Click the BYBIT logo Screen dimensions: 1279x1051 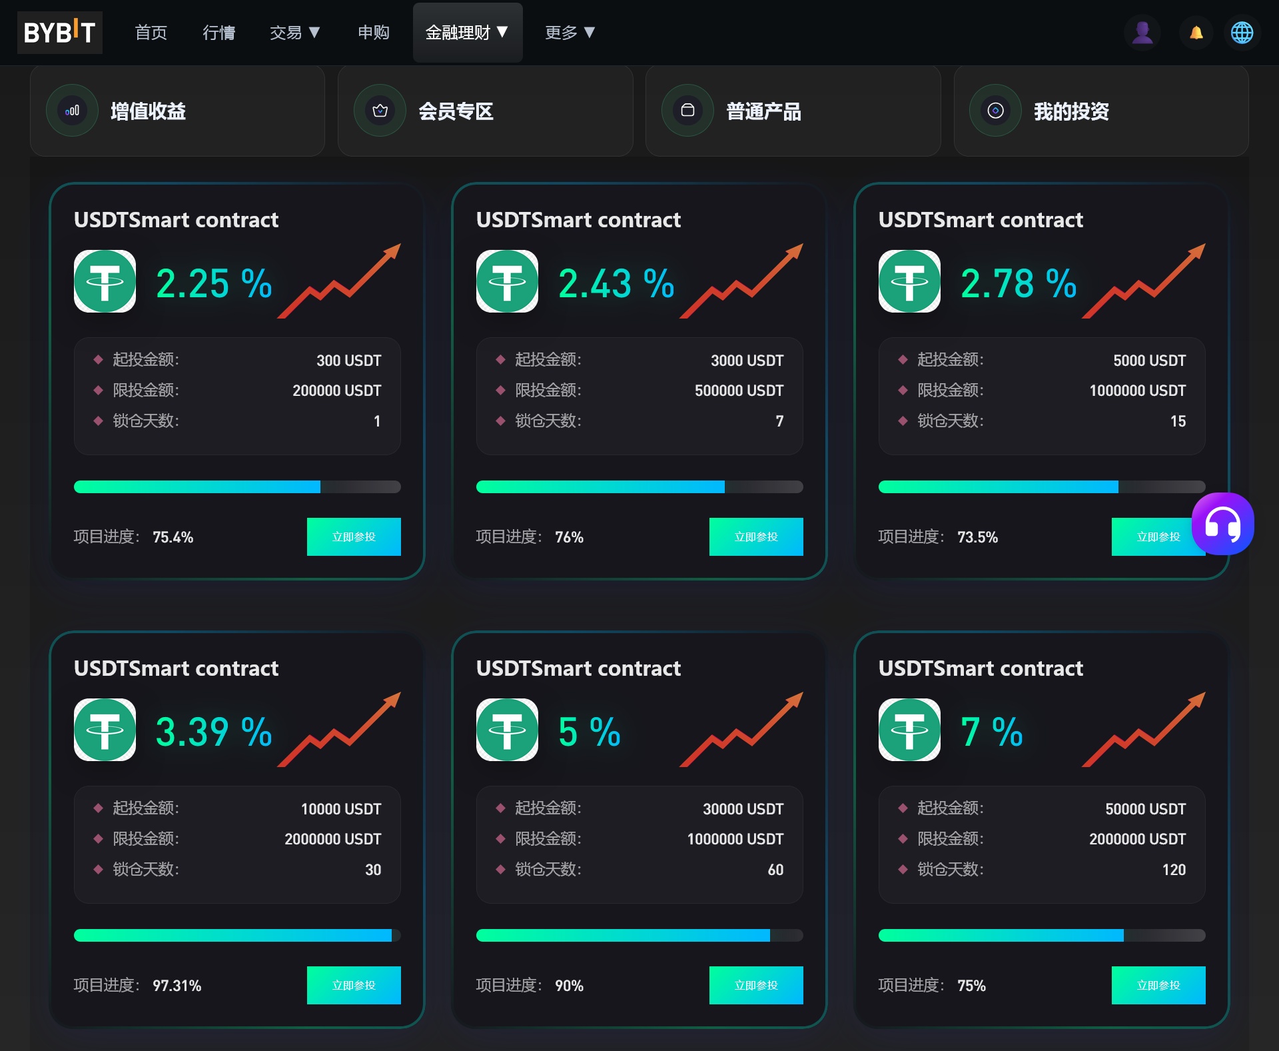coord(60,32)
